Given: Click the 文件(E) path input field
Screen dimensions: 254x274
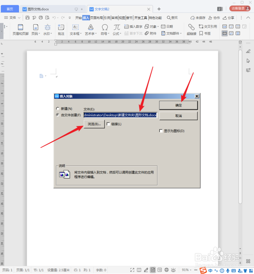Looking at the screenshot, I should click(x=120, y=115).
